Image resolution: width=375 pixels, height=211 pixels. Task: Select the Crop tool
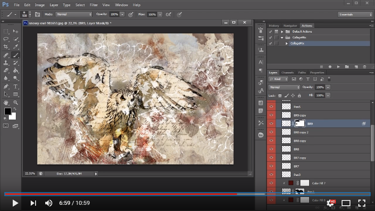[x=6, y=47]
